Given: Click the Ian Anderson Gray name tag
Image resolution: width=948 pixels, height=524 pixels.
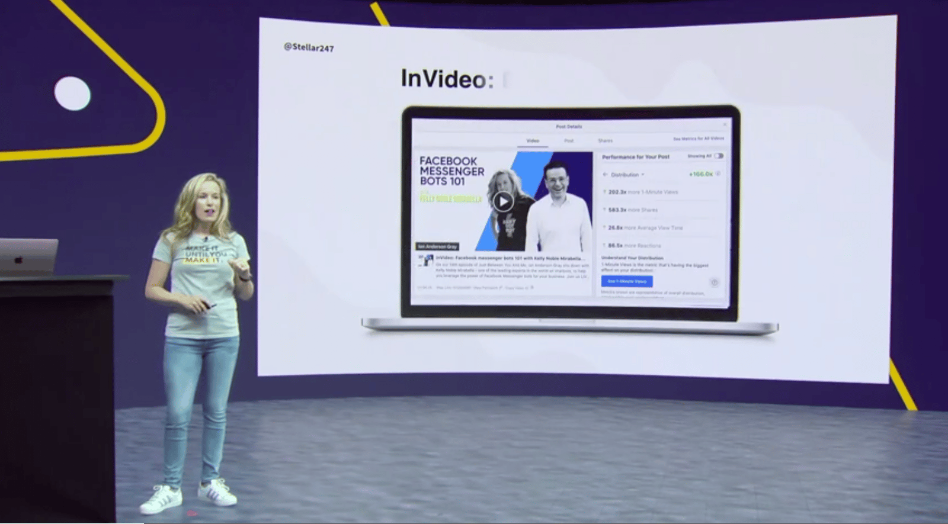Looking at the screenshot, I should (x=437, y=246).
